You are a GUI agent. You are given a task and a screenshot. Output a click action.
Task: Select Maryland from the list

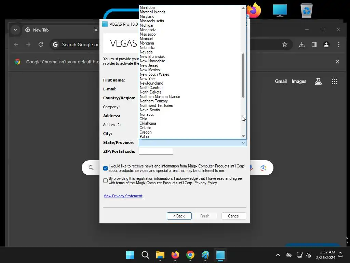click(x=147, y=16)
